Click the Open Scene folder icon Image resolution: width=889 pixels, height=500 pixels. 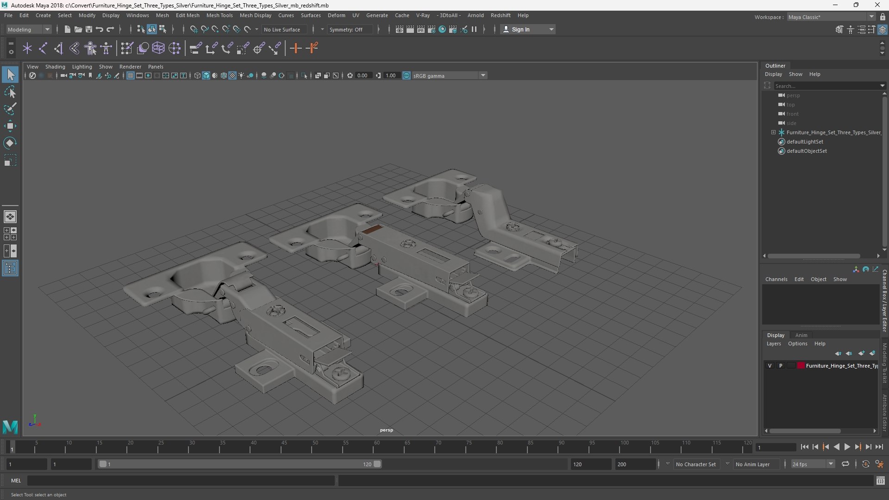(x=78, y=30)
